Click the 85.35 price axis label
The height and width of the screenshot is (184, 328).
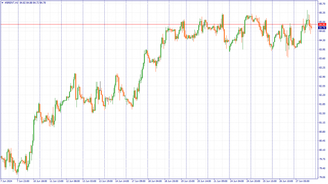pos(322,13)
